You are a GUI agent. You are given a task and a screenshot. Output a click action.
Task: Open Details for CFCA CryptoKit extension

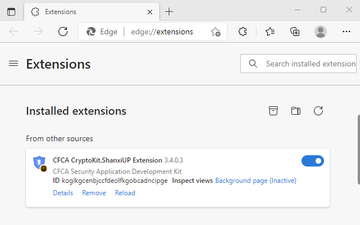pos(63,193)
